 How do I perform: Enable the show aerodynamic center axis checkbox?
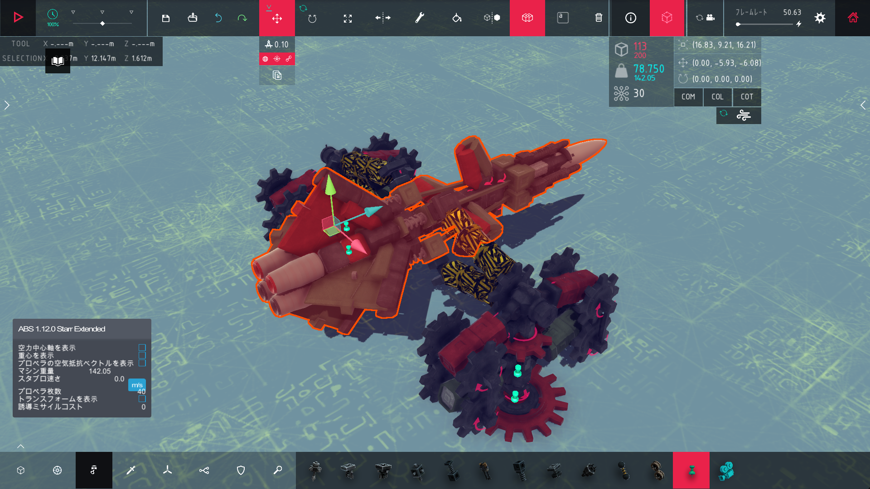[x=142, y=348]
